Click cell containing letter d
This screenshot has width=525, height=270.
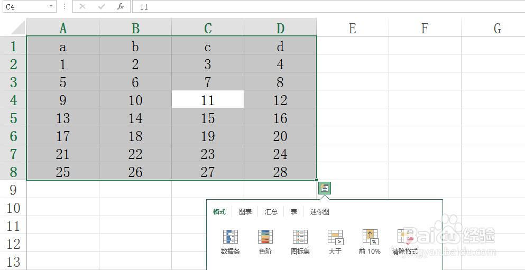coord(280,45)
